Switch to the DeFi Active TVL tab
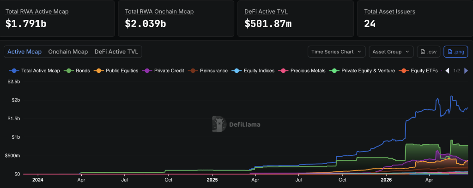The width and height of the screenshot is (473, 188). (116, 52)
